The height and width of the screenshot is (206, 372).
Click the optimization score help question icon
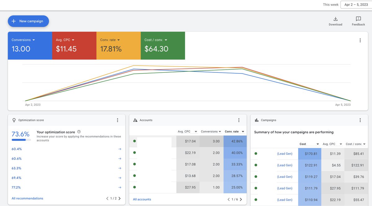point(79,132)
